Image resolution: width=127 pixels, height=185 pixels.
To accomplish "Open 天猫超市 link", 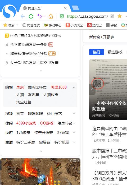I will (51, 95).
